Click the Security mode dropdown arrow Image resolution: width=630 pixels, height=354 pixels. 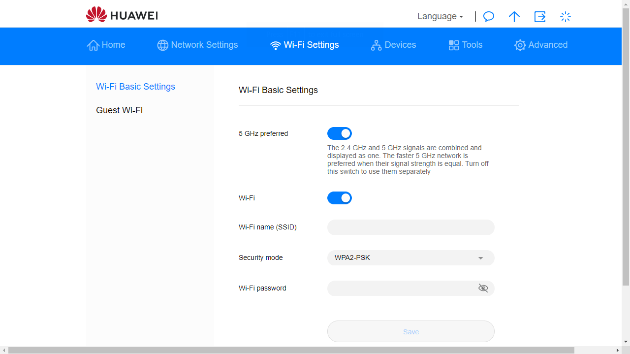coord(480,257)
